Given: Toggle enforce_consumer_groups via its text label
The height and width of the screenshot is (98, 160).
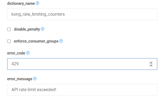Looking at the screenshot, I should click(x=36, y=41).
